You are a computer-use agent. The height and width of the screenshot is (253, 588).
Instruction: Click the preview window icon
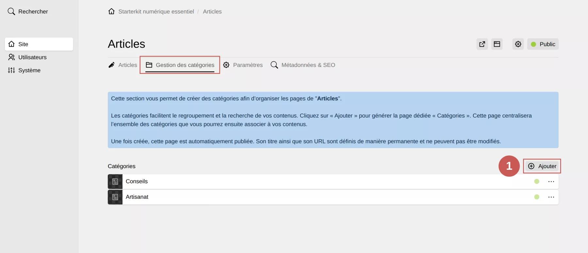tap(497, 44)
